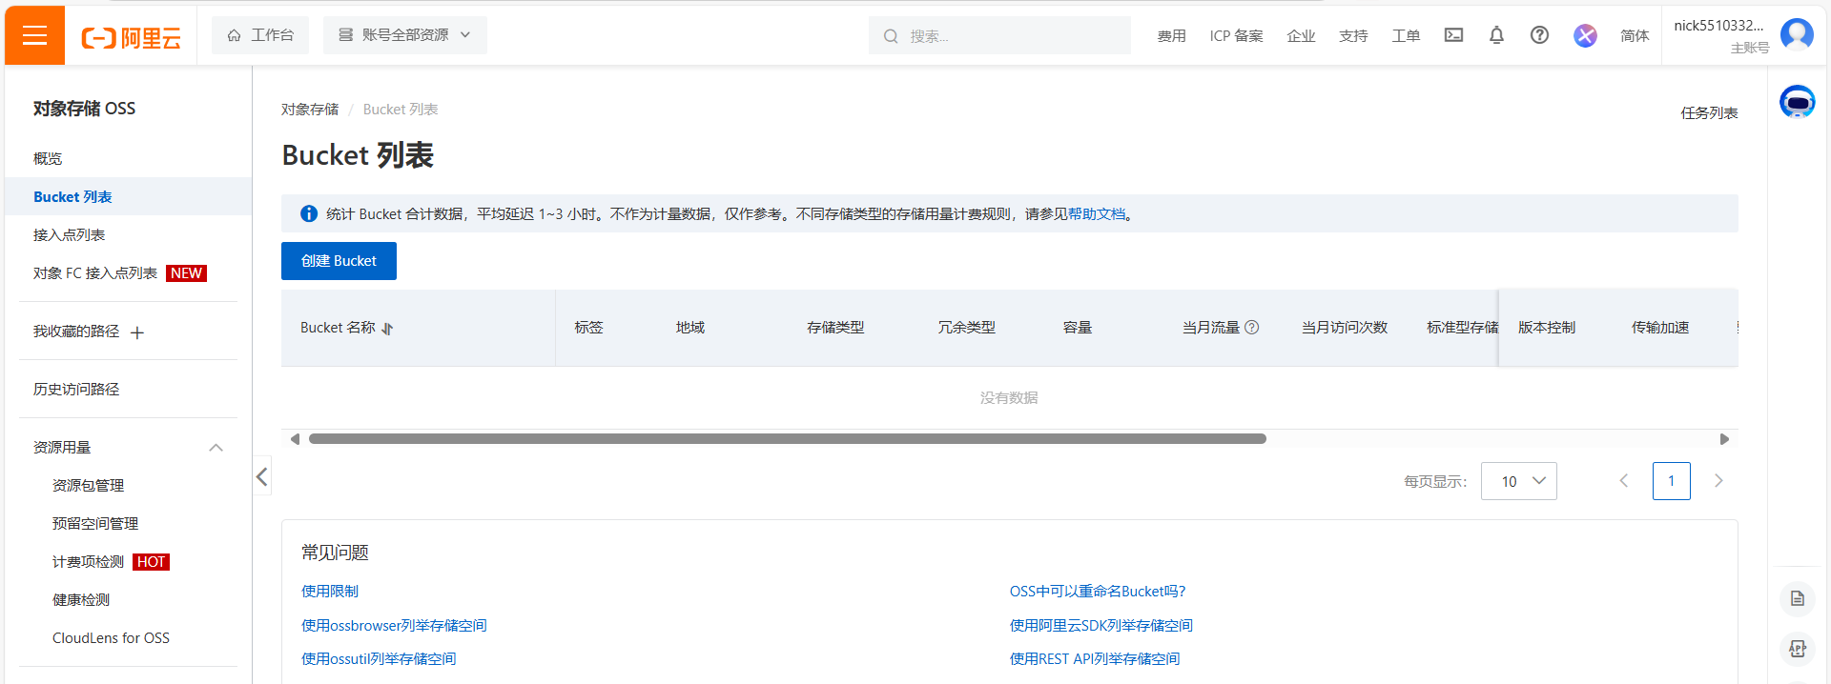Collapse the left sidebar panel
Image resolution: width=1831 pixels, height=684 pixels.
click(x=262, y=476)
